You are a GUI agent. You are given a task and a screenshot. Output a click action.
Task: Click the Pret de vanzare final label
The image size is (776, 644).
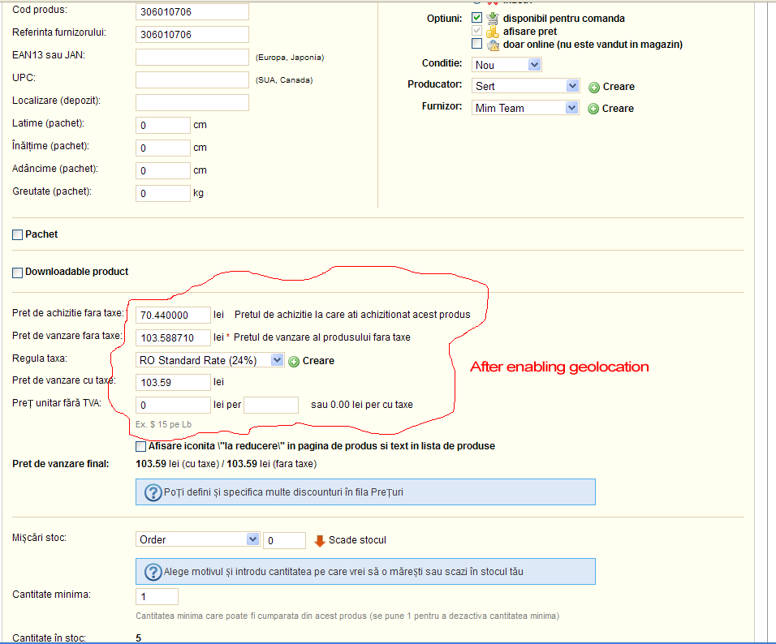60,464
